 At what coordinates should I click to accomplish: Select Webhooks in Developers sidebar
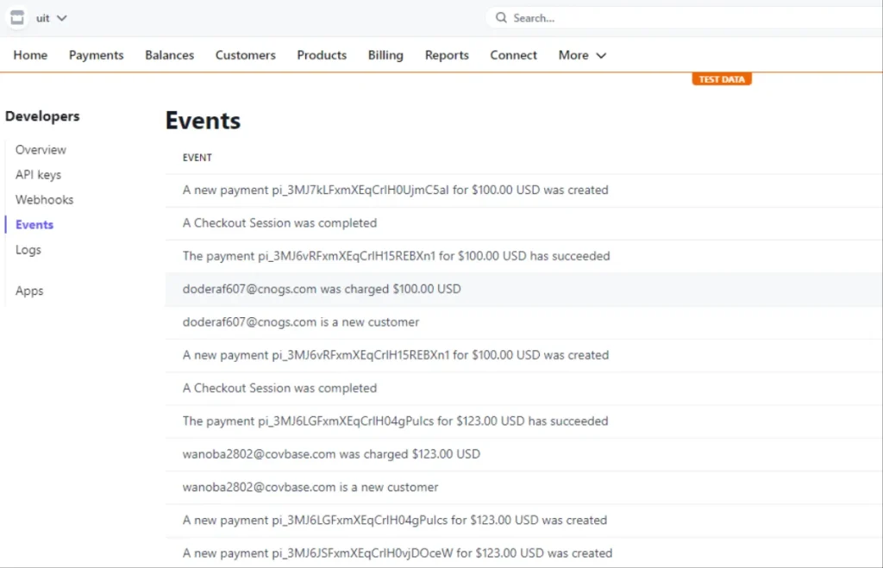click(x=44, y=200)
